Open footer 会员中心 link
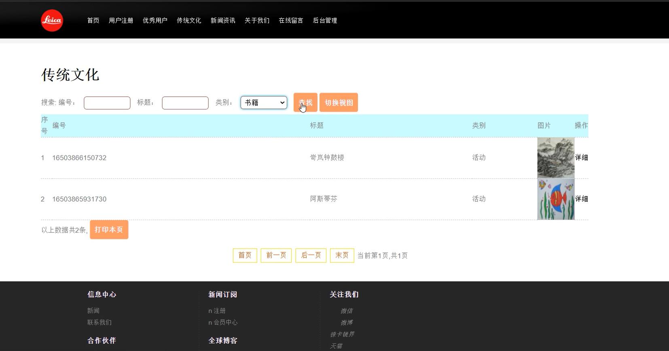The height and width of the screenshot is (351, 669). (225, 322)
